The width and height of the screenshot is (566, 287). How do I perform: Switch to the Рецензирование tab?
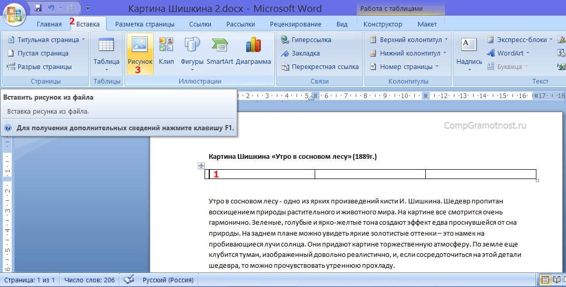point(295,24)
